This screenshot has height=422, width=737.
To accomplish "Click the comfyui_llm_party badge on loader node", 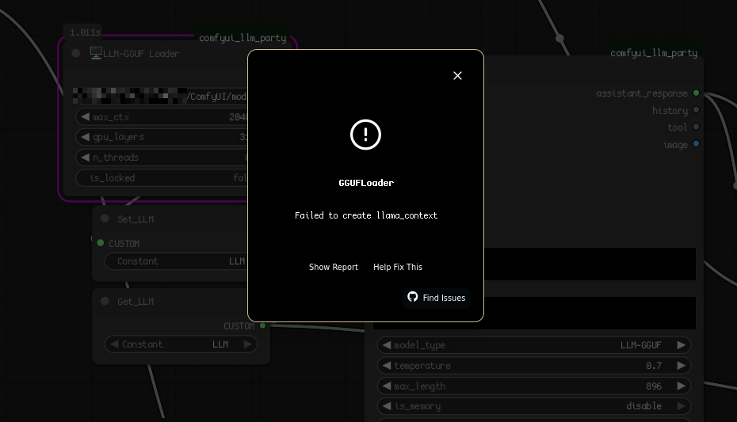I will click(242, 37).
